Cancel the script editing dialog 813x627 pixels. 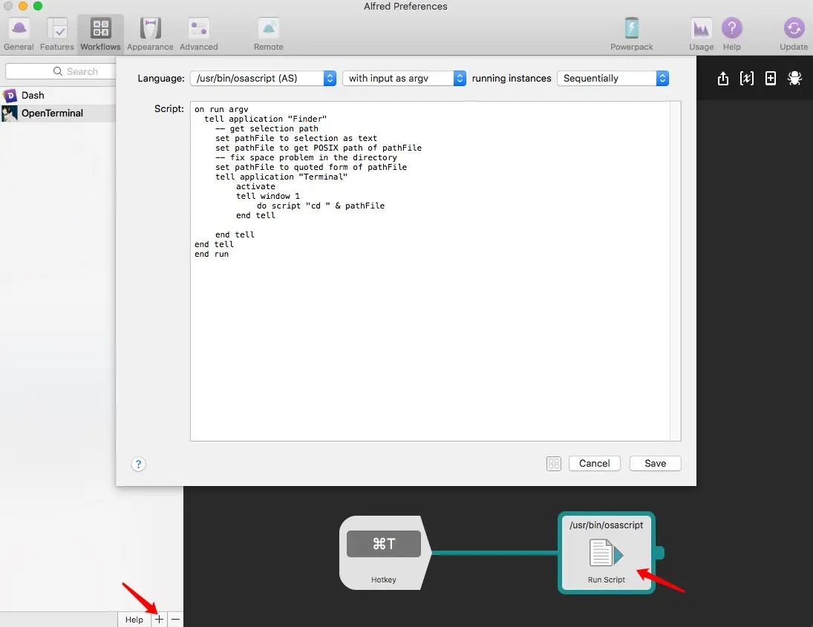594,463
